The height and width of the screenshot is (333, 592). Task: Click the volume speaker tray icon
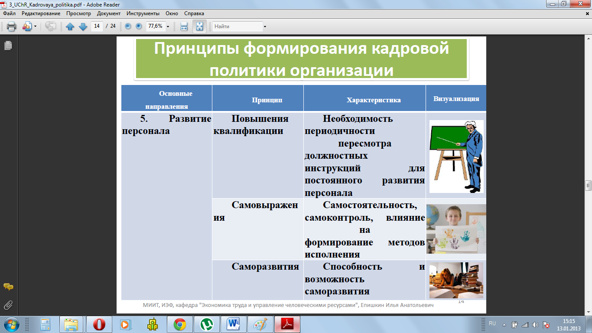click(536, 324)
